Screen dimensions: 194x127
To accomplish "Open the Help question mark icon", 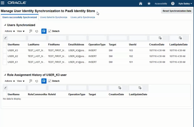I will 173,3.
